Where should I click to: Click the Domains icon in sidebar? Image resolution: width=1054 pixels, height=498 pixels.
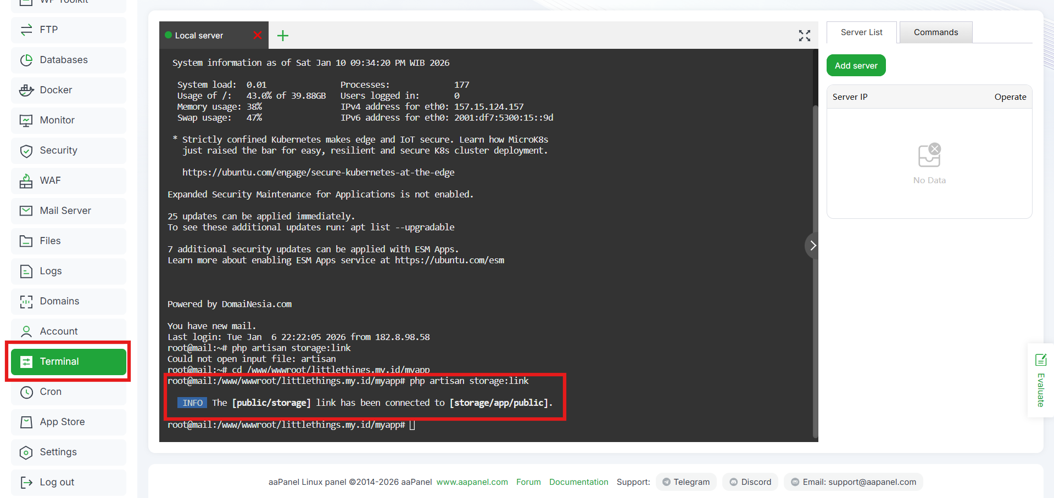26,301
